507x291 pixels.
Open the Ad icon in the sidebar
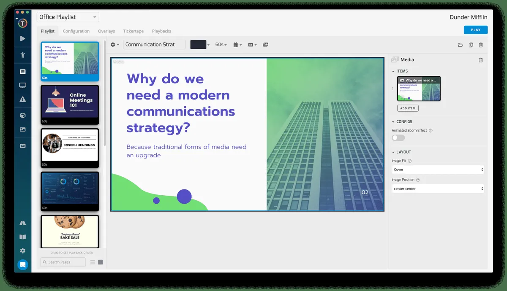click(x=23, y=146)
